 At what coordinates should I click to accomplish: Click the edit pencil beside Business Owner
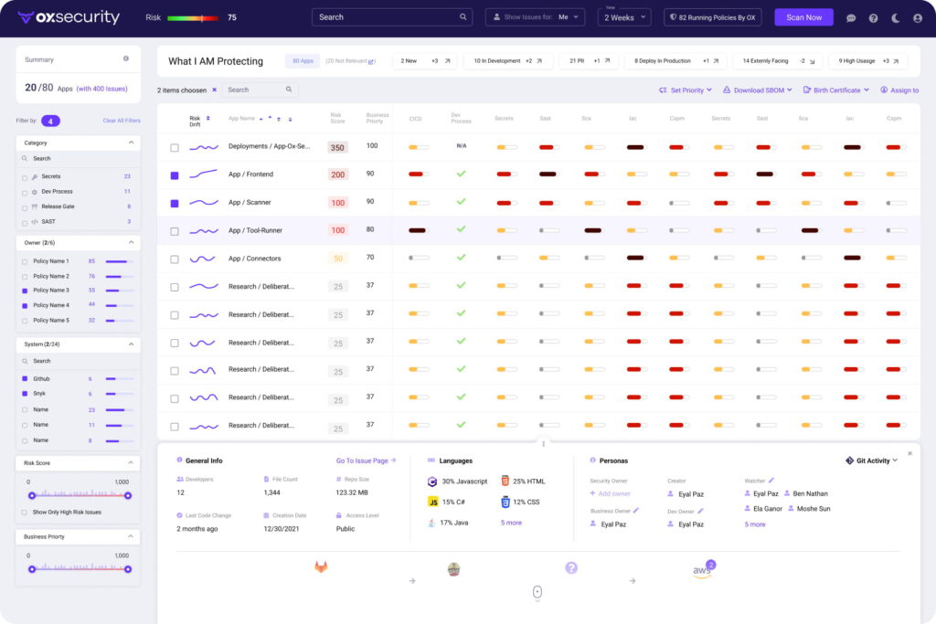[636, 511]
